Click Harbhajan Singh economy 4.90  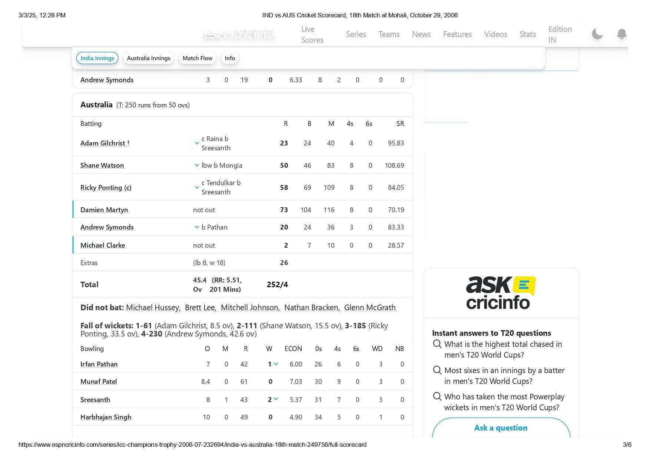[x=296, y=417]
